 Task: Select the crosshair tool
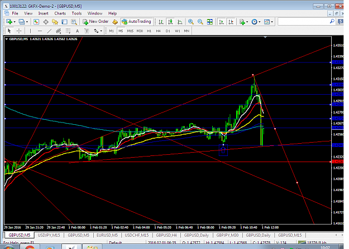pyautogui.click(x=19, y=31)
